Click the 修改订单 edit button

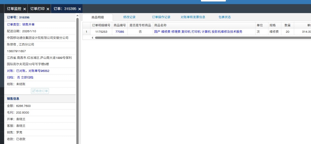[x=40, y=91]
